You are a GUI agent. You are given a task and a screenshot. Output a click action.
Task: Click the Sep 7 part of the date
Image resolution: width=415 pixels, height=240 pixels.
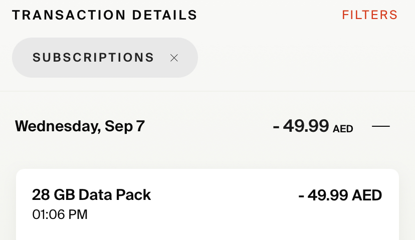point(124,126)
